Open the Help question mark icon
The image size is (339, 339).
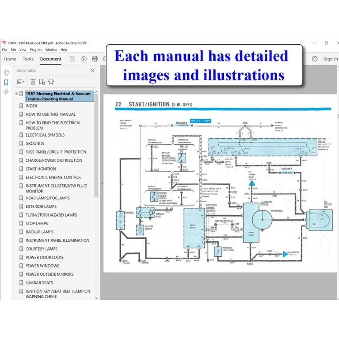[315, 59]
